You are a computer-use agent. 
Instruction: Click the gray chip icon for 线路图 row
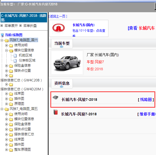click(x=55, y=97)
